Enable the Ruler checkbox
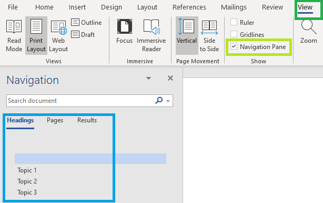Screen dimensions: 323x203 point(234,22)
